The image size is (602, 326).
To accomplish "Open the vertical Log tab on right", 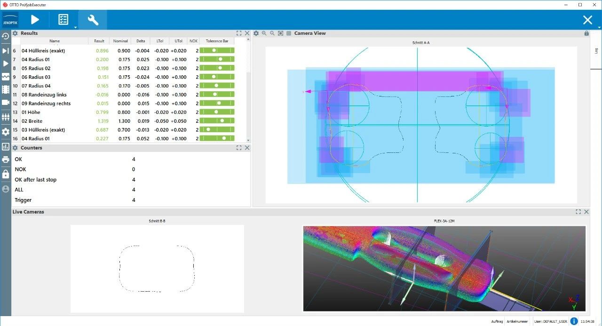I will pos(596,50).
